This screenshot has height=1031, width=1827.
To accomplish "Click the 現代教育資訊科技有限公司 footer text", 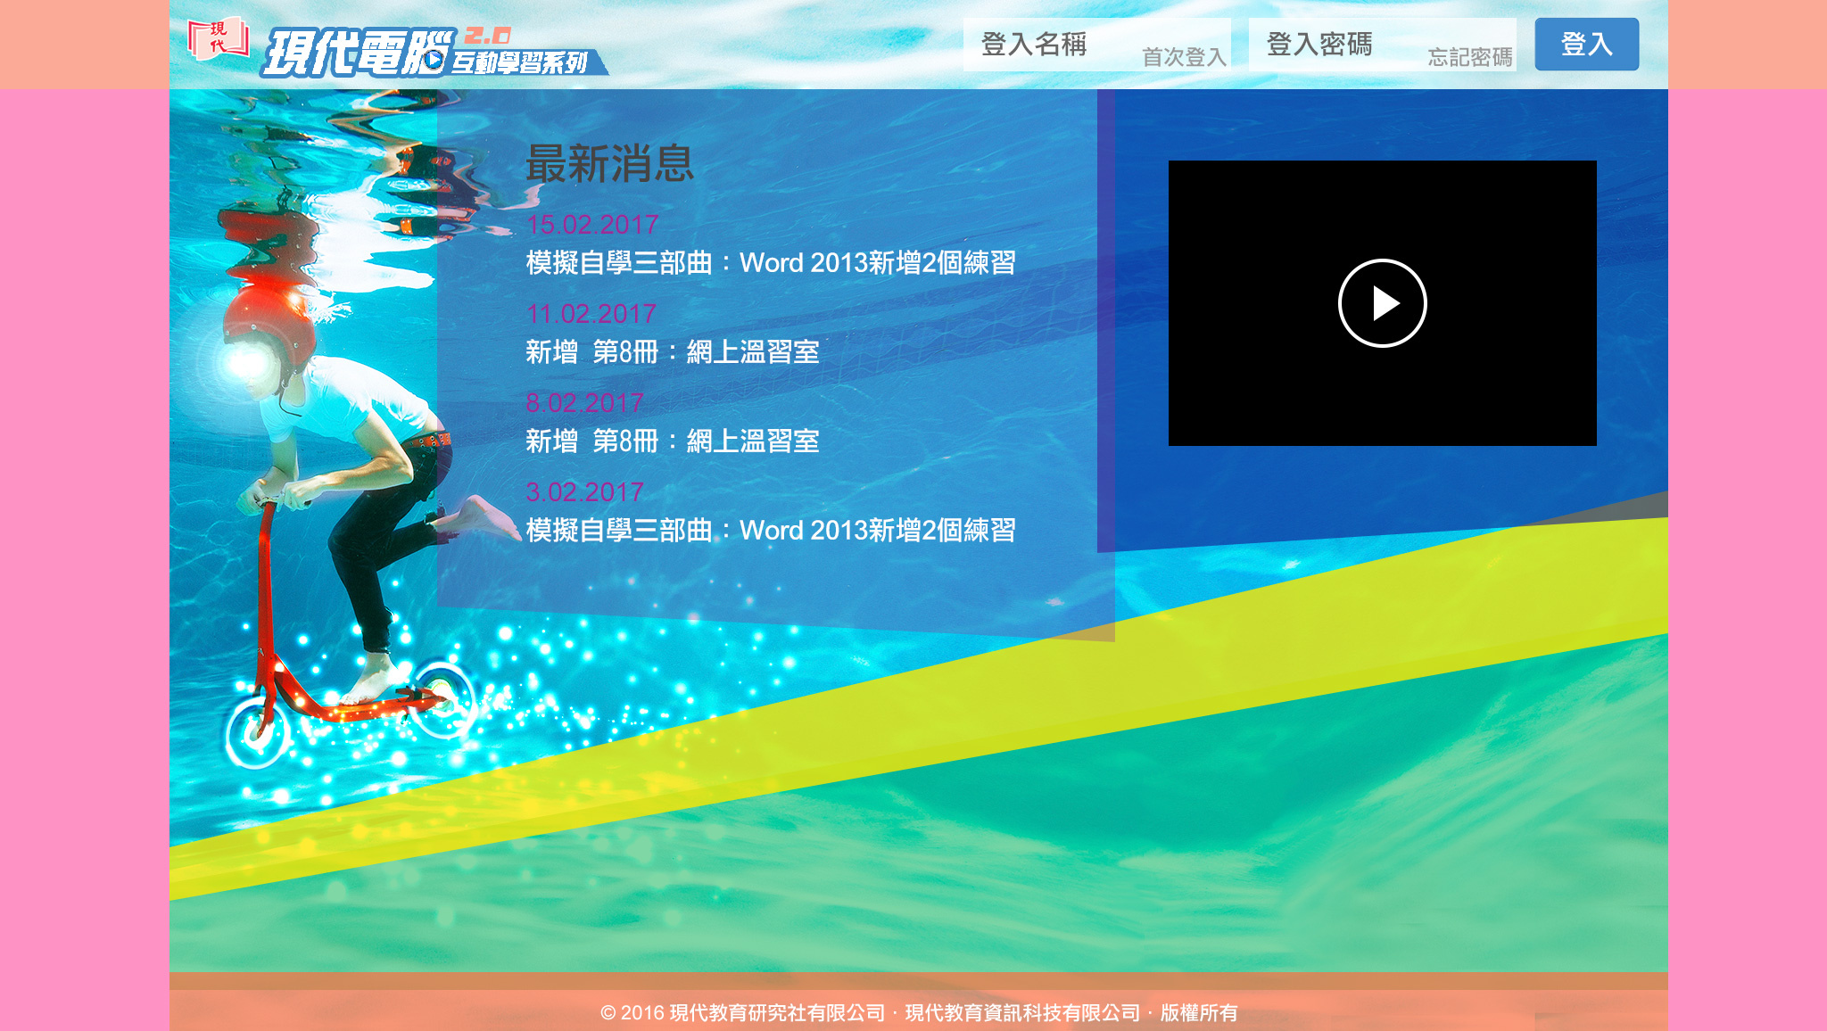I will click(x=1022, y=1013).
